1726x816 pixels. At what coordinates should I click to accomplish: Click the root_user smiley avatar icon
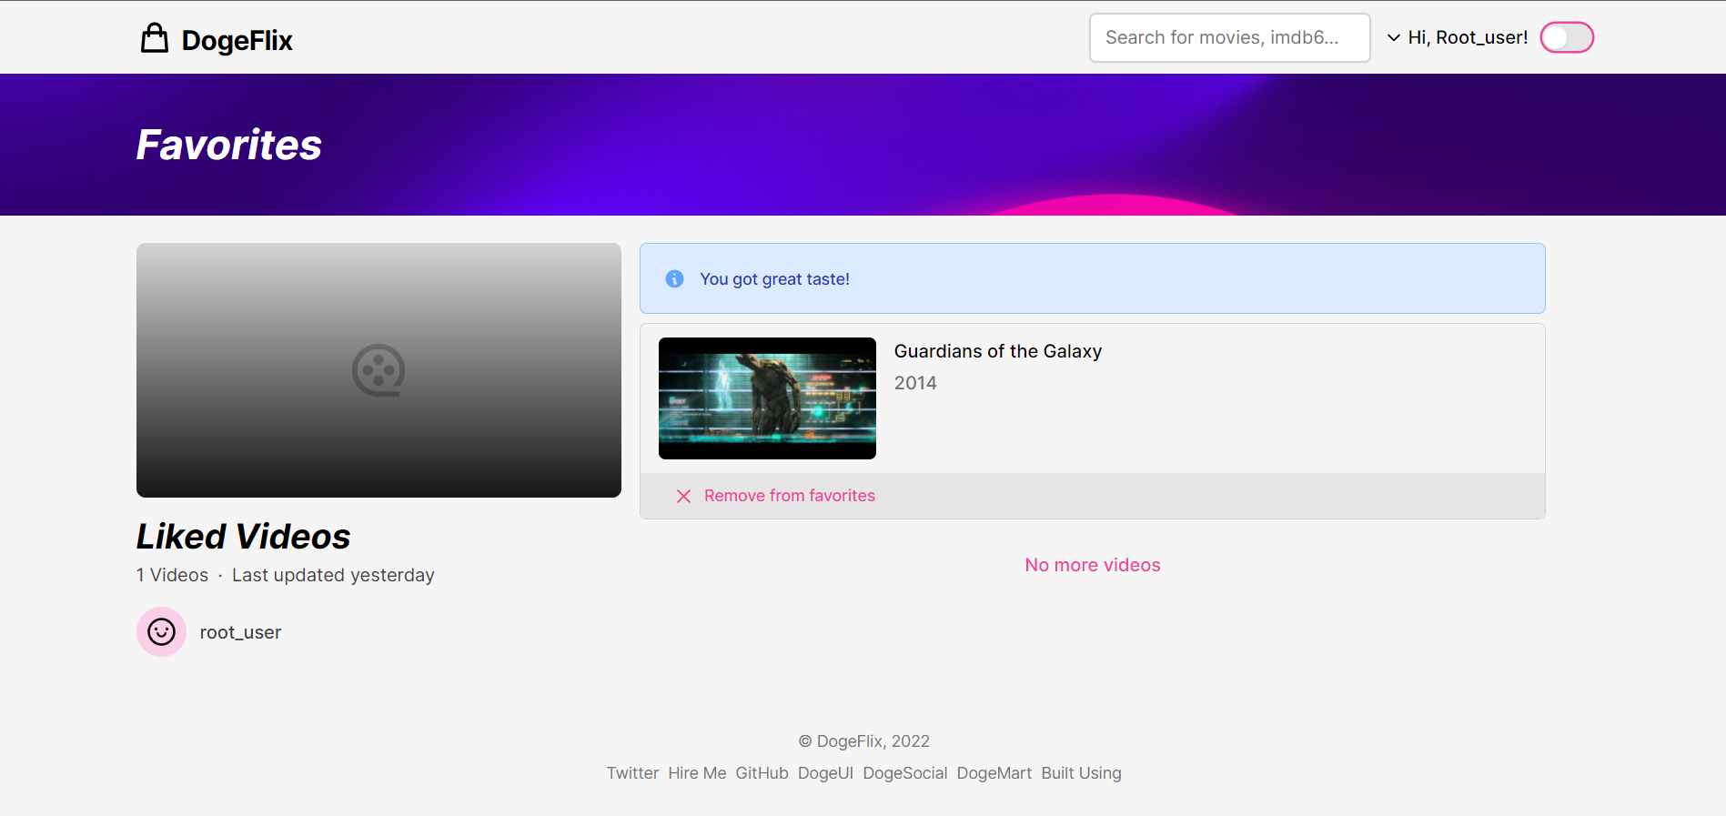pyautogui.click(x=161, y=632)
